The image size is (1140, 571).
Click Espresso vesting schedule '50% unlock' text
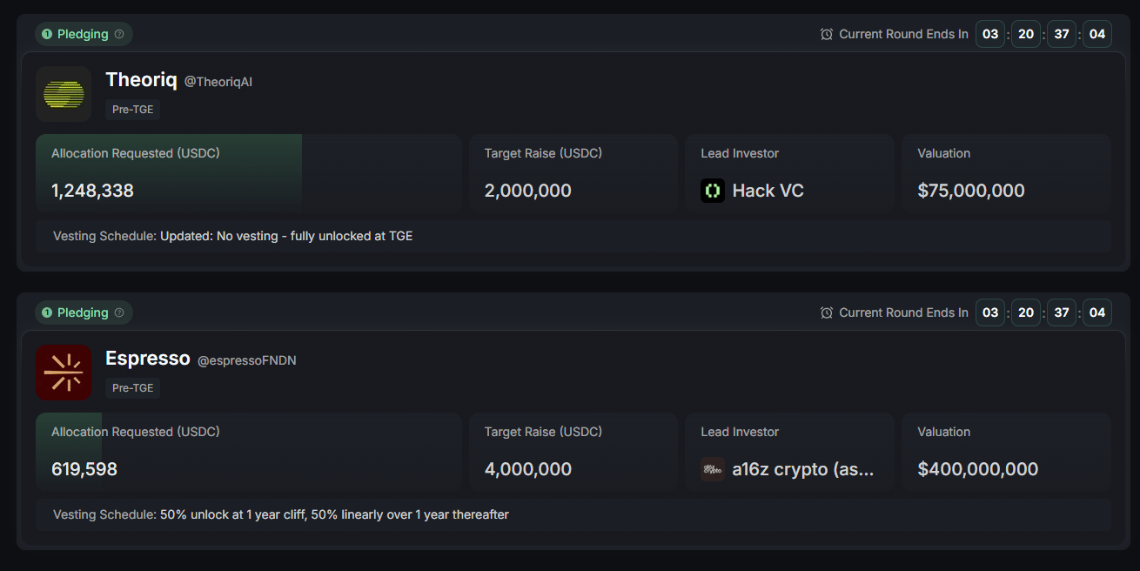point(334,514)
